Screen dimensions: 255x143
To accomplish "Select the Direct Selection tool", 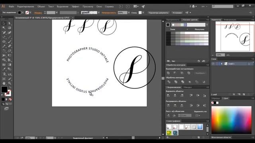I will tap(10, 23).
